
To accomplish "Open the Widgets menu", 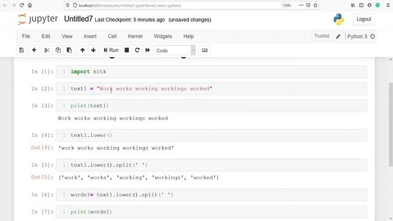I will tap(163, 36).
